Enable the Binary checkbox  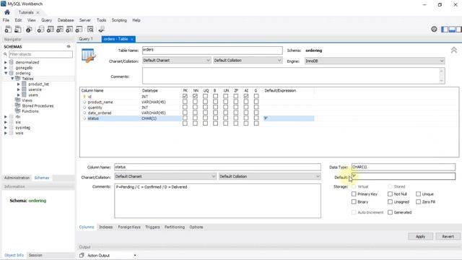354,202
